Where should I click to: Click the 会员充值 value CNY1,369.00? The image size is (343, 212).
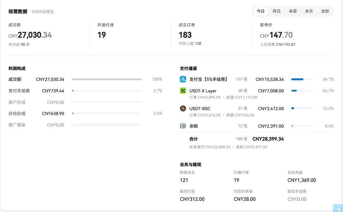point(302,180)
